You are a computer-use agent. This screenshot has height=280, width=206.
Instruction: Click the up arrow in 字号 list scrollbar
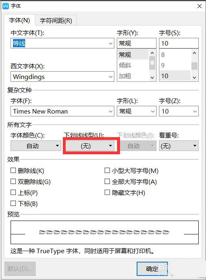[194, 53]
